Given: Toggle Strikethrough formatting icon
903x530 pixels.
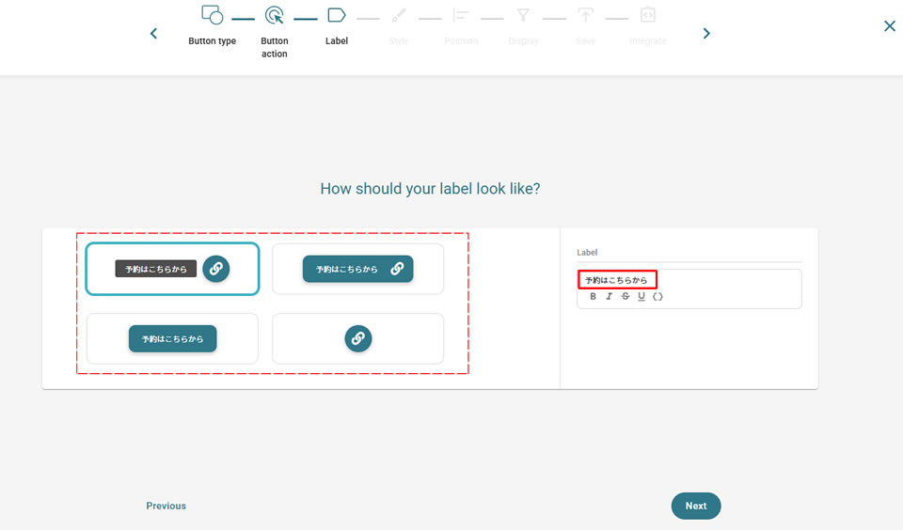Looking at the screenshot, I should pos(626,296).
